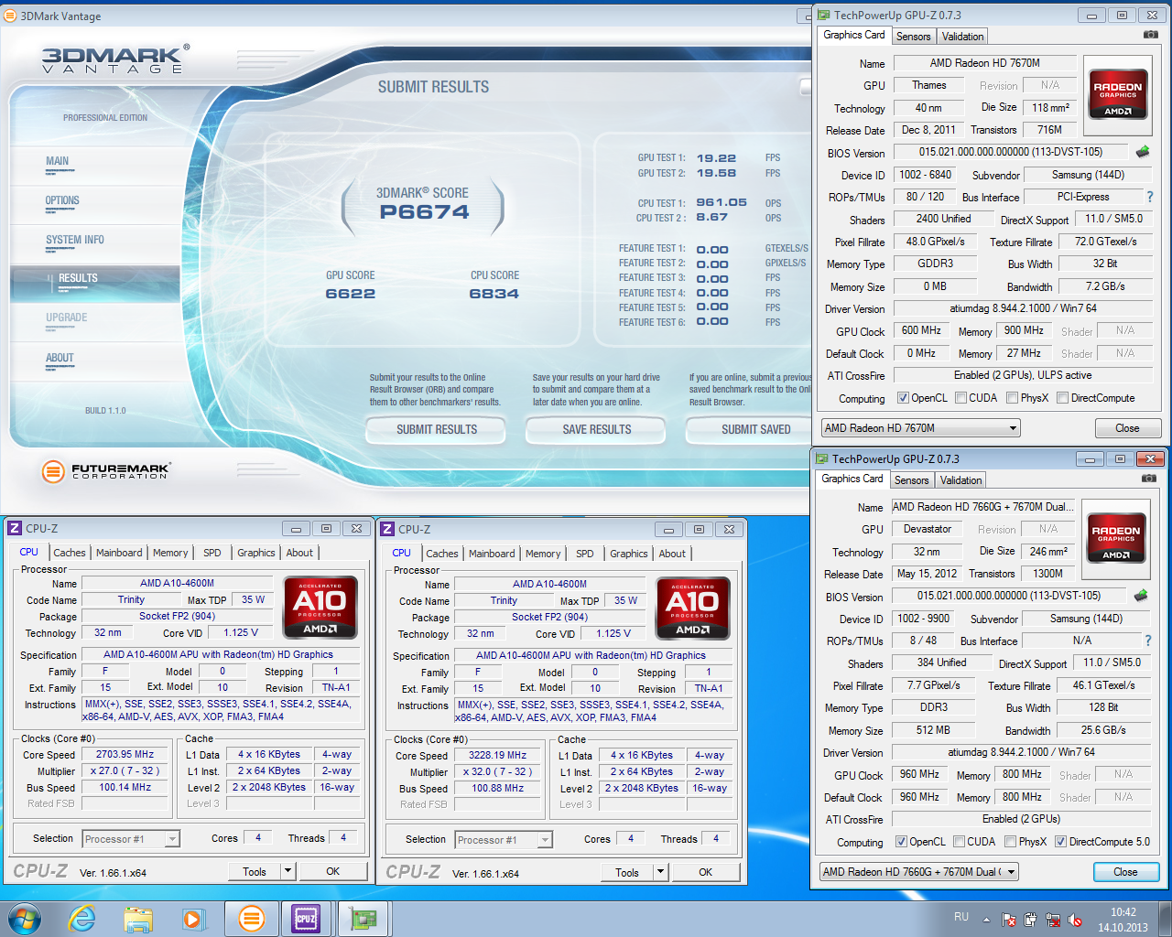Open Caches tab in right CPU-Z
This screenshot has height=937, width=1172.
pos(442,554)
